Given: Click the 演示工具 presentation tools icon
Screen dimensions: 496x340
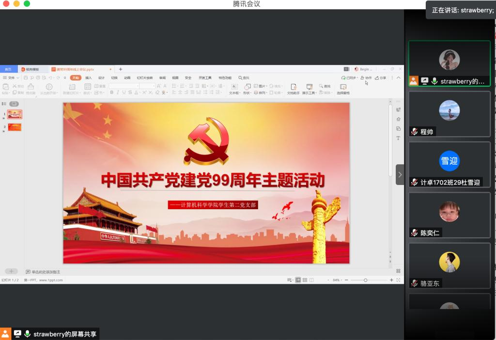Looking at the screenshot, I should tap(309, 87).
